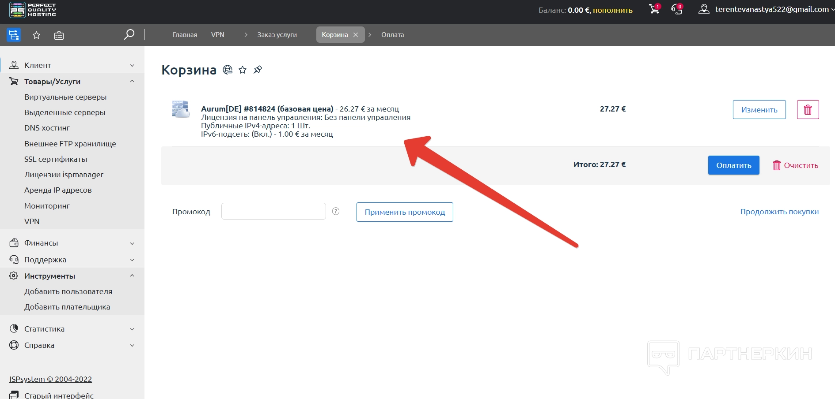Click the Perfect Quality Hosting logo
The width and height of the screenshot is (835, 399).
pos(33,10)
